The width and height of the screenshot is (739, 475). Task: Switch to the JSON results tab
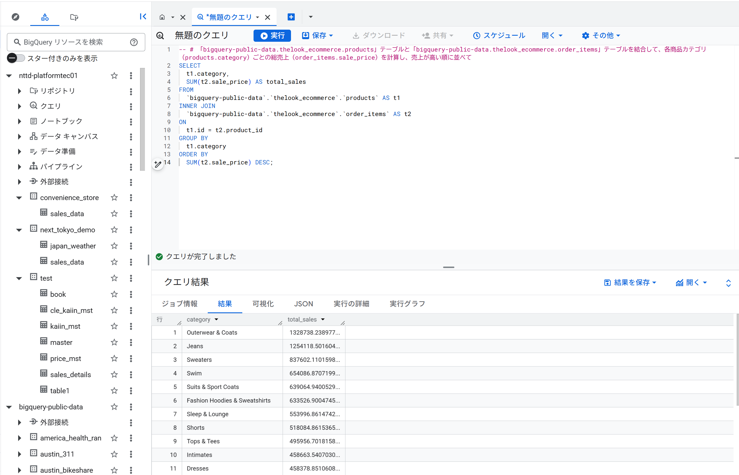pos(303,304)
